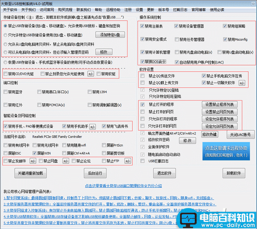Image resolution: width=257 pixels, height=229 pixels.
Task: Enable 禁用随身wifi checkbox
Action: pyautogui.click(x=64, y=145)
